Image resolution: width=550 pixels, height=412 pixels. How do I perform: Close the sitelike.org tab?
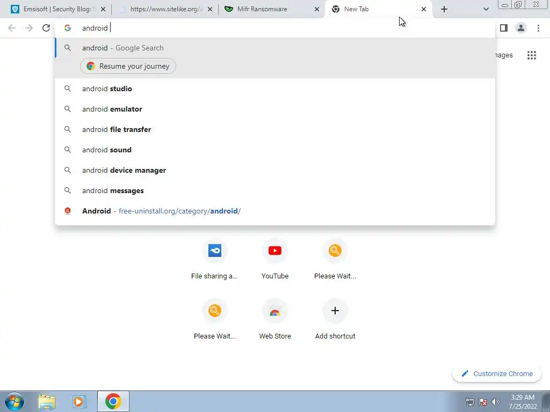(x=210, y=10)
